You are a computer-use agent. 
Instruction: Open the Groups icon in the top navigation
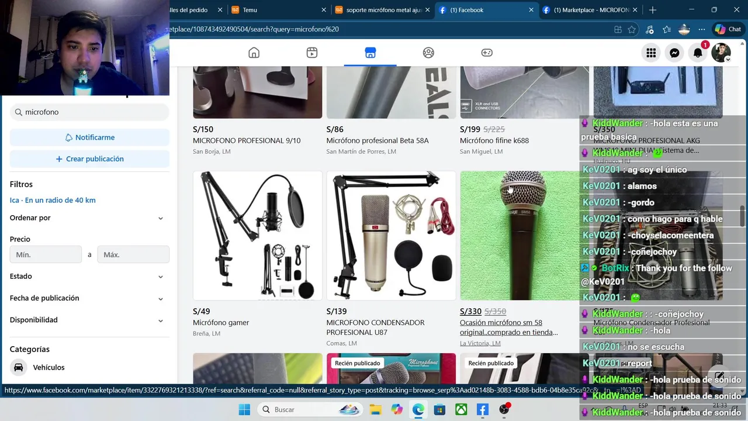428,53
